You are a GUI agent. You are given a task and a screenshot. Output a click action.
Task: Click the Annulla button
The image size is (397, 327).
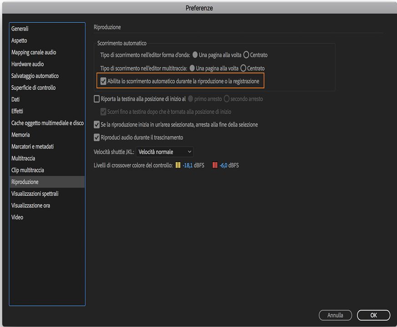coord(335,315)
